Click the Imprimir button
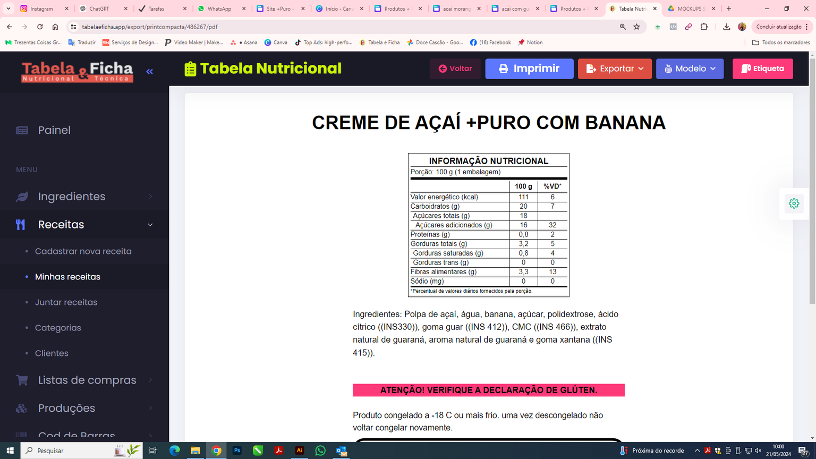The image size is (816, 459). 529,69
